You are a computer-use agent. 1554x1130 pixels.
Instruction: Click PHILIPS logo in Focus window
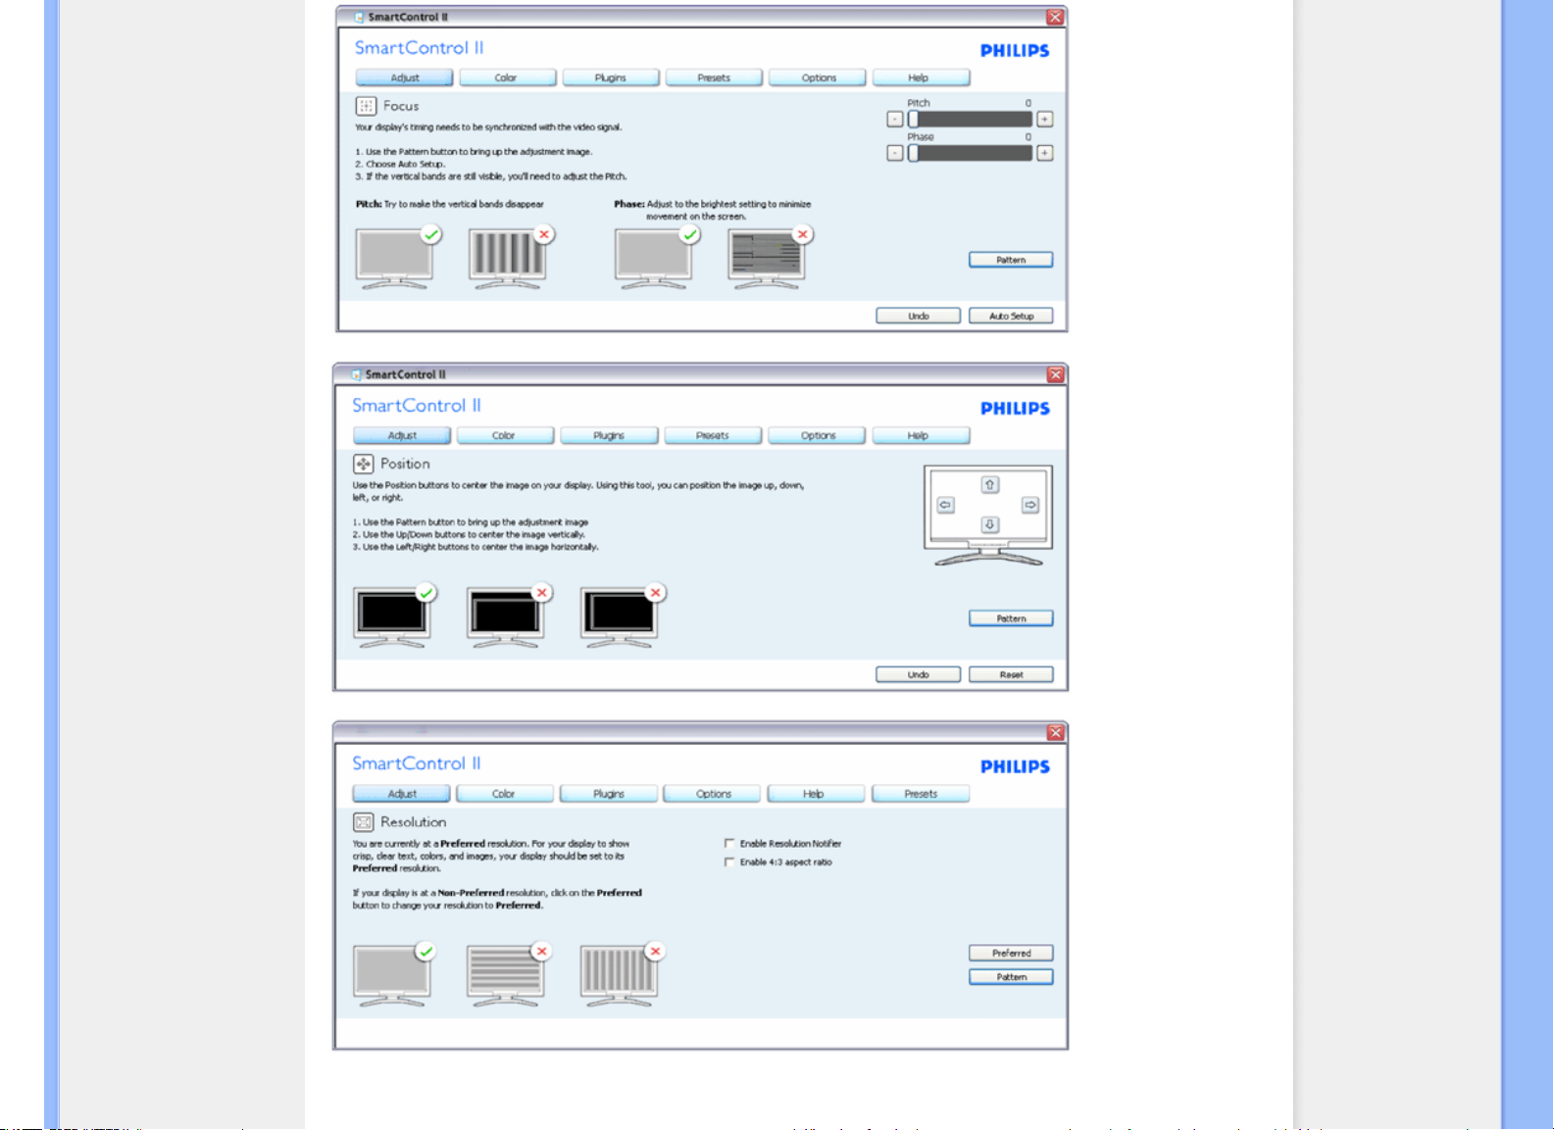tap(1015, 51)
